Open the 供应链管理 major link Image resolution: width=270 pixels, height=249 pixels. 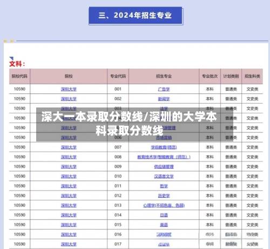pos(164,167)
